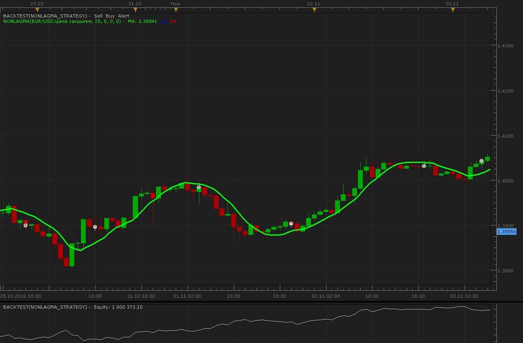
Task: Click the 28.10.2010 18:00 time label
Action: point(20,296)
